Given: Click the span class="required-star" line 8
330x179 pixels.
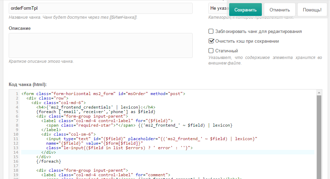Looking at the screenshot, I should coord(139,125).
